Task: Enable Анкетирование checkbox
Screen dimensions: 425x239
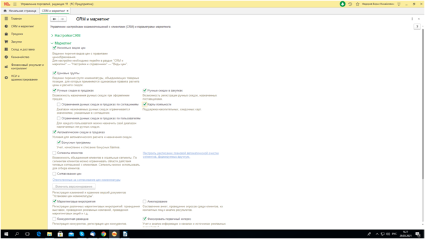Action: [x=144, y=201]
